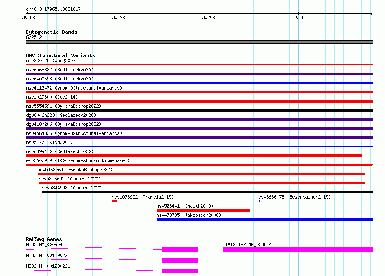This screenshot has width=385, height=276.
Task: Open the DGV Structural Variants track heading
Action: coord(60,55)
